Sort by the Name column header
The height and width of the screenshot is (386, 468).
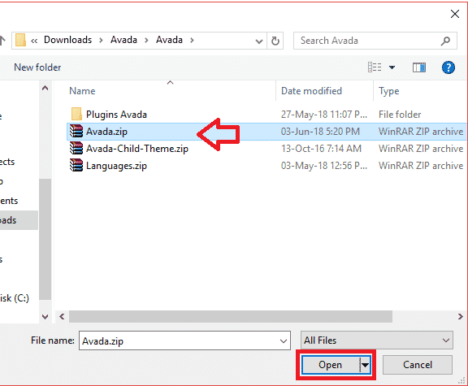pos(82,91)
